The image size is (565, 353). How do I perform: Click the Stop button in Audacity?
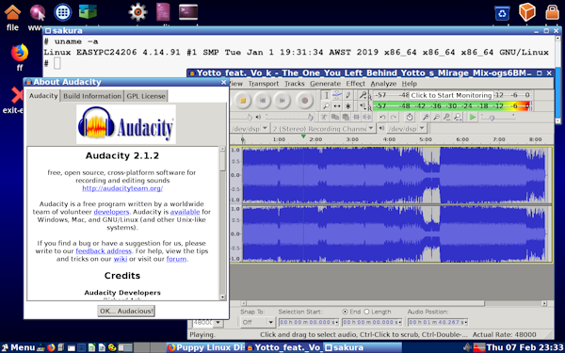pyautogui.click(x=243, y=101)
